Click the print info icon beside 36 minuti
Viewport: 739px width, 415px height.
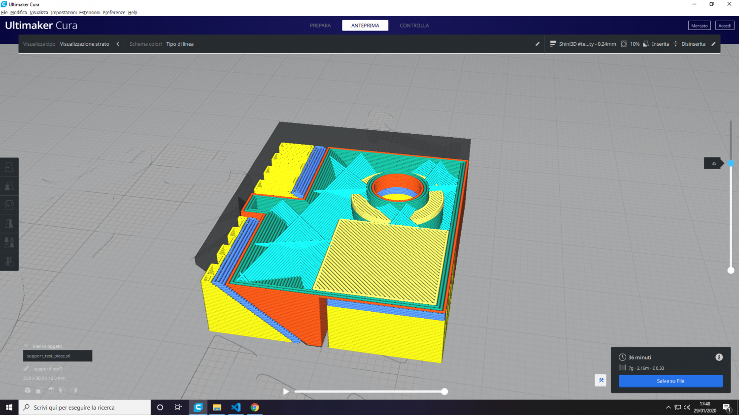click(x=719, y=357)
